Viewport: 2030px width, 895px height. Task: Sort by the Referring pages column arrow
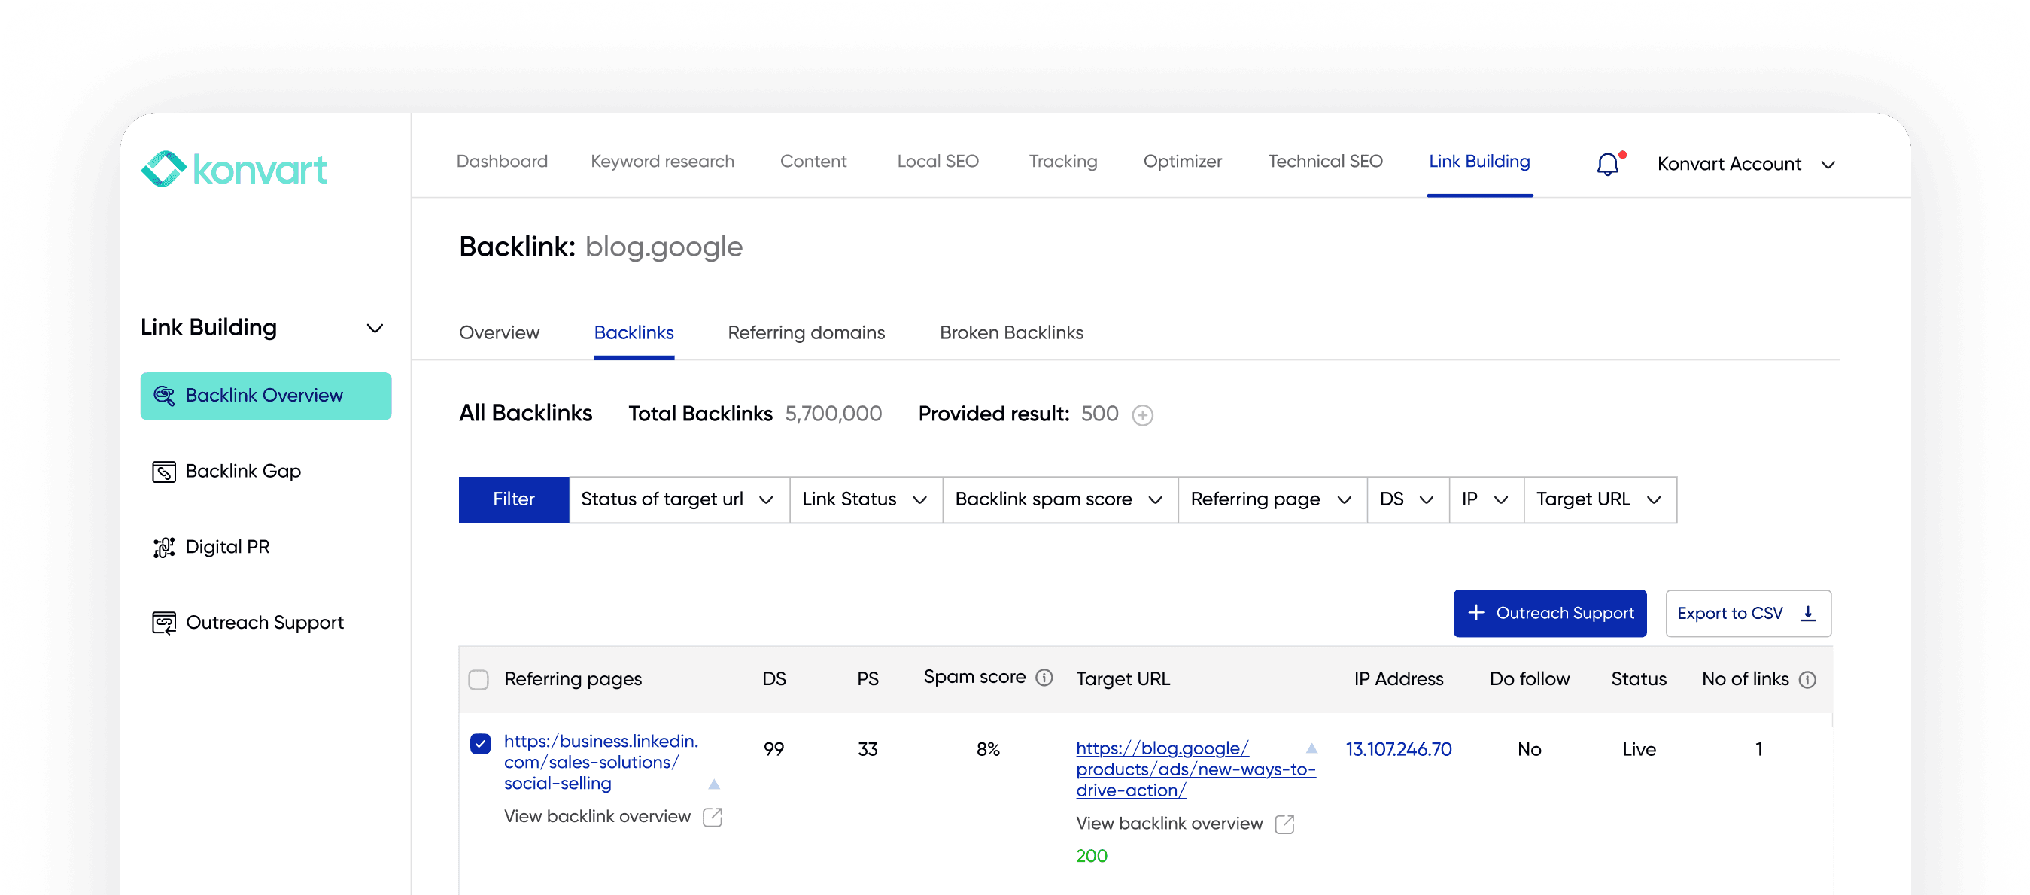(713, 784)
